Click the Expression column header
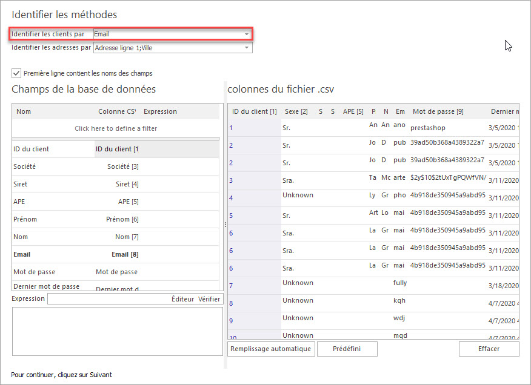Viewport: 531px width, 385px height. click(x=160, y=111)
